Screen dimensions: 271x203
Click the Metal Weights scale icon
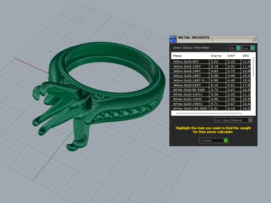[173, 39]
